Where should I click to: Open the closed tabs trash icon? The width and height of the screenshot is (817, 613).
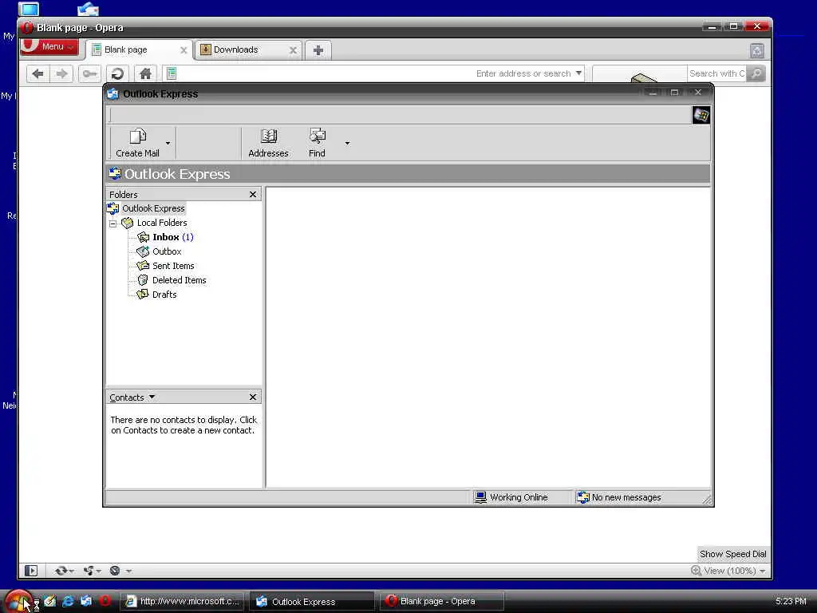[x=757, y=50]
